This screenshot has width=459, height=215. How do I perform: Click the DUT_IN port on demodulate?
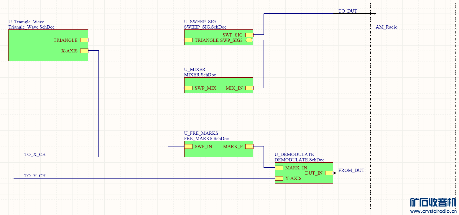click(329, 173)
